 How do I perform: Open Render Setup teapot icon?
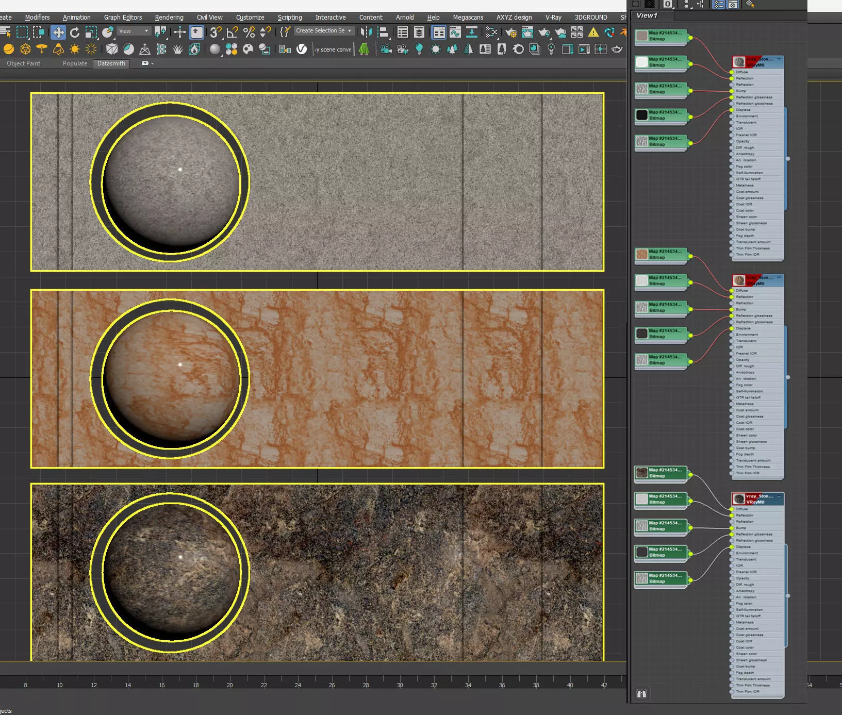[511, 32]
